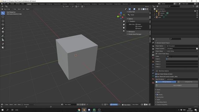Click the pan view hand icon
This screenshot has height=112, width=199.
[x=124, y=25]
